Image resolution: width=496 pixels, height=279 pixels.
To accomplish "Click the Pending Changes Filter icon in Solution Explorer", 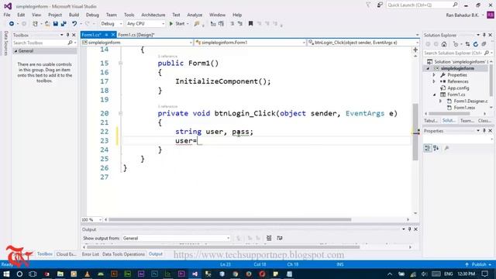I will coord(456,44).
